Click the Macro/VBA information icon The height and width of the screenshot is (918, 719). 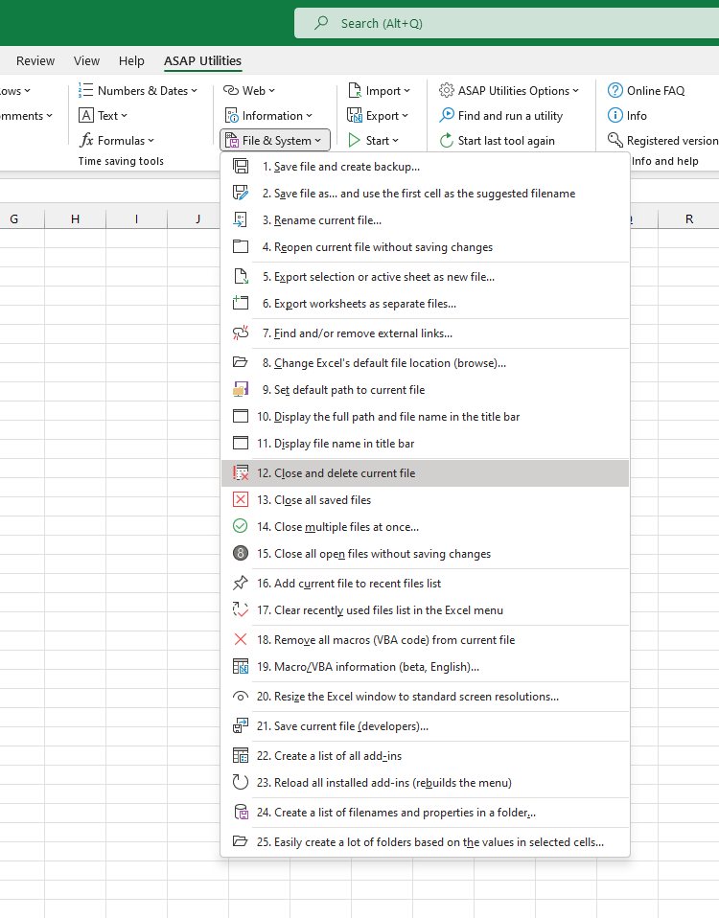(240, 666)
